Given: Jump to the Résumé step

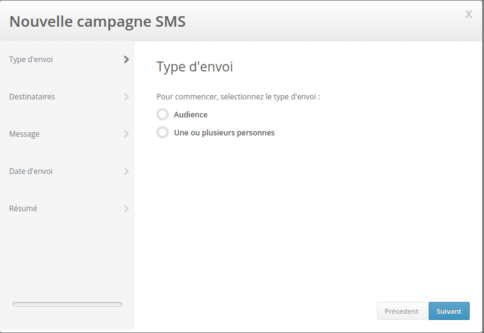Looking at the screenshot, I should [23, 209].
